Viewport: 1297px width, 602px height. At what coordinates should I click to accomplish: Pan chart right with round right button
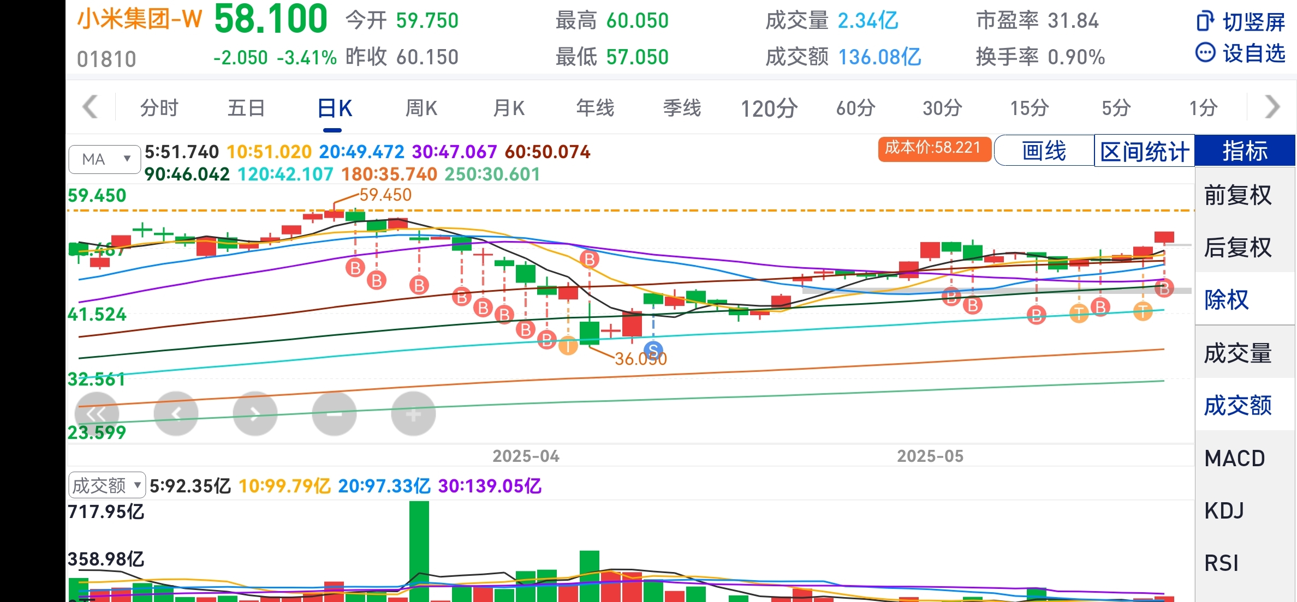click(255, 414)
